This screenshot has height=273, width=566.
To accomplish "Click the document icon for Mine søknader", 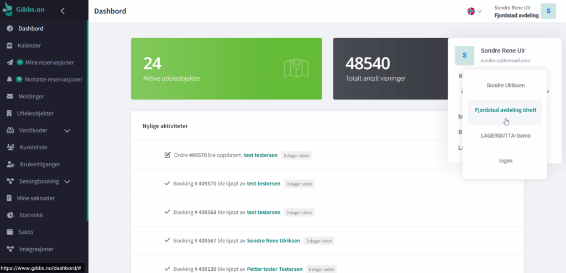I will (x=9, y=198).
